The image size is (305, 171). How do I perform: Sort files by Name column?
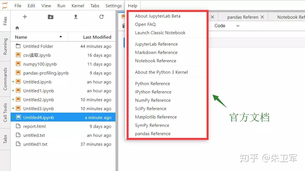point(39,37)
